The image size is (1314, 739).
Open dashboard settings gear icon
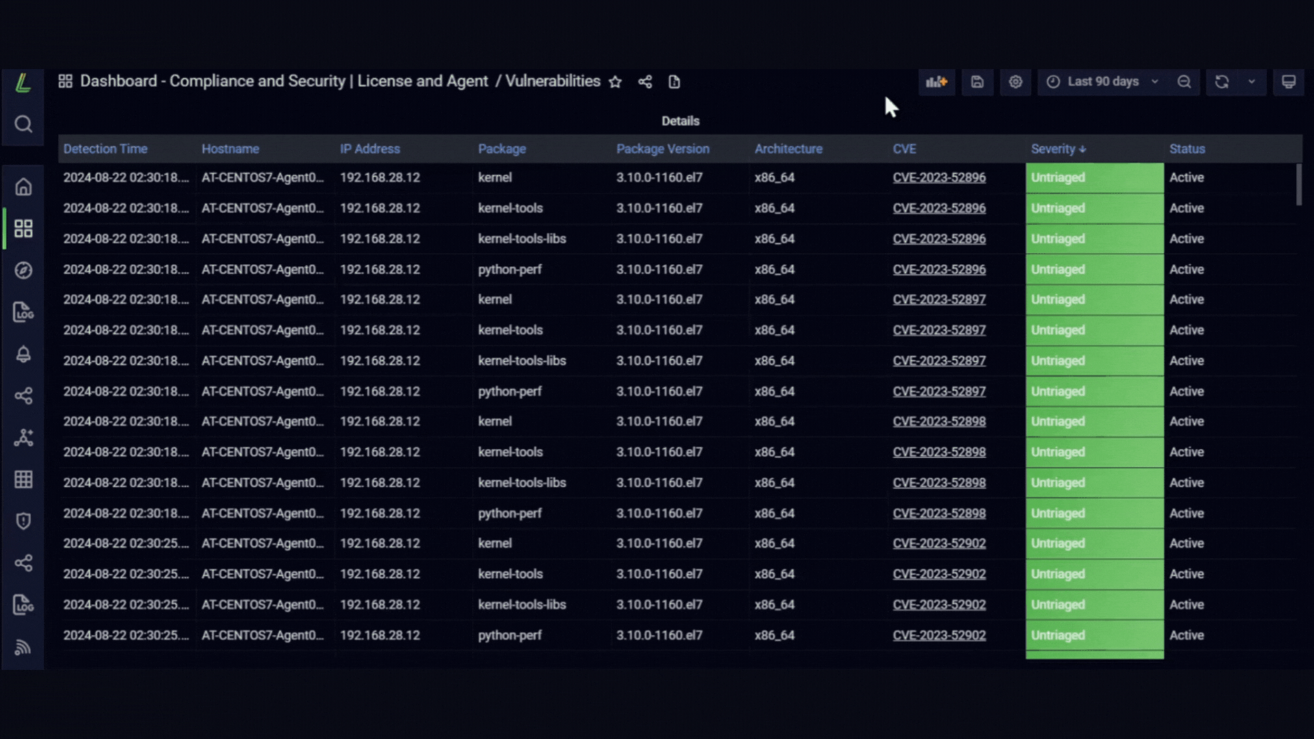pos(1016,82)
